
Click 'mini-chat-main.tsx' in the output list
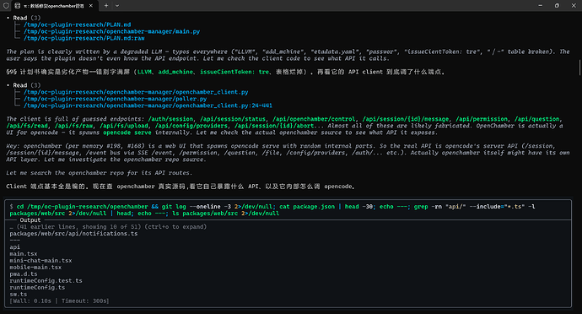(40, 261)
